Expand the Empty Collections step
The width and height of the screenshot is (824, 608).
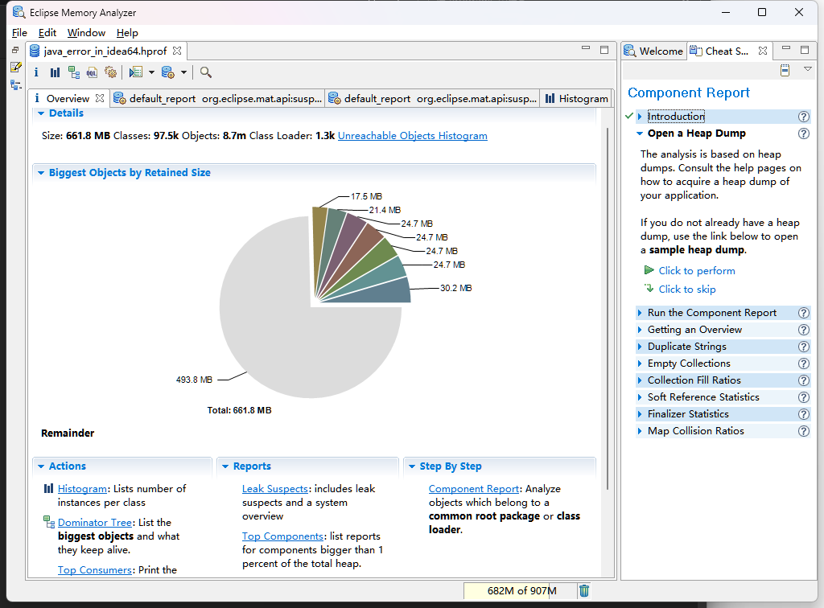(640, 364)
